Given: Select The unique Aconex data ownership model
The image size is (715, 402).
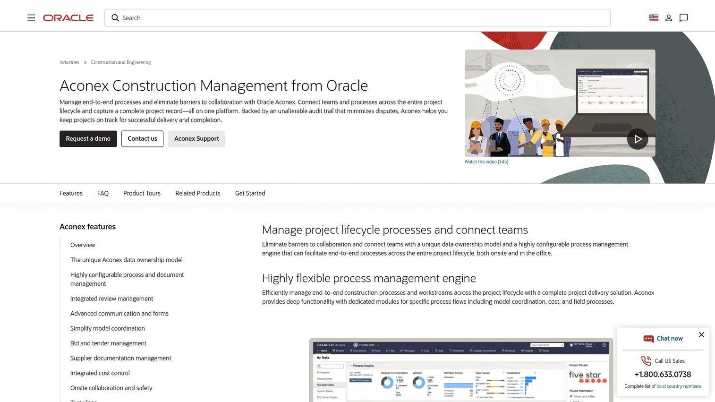Looking at the screenshot, I should [x=127, y=260].
